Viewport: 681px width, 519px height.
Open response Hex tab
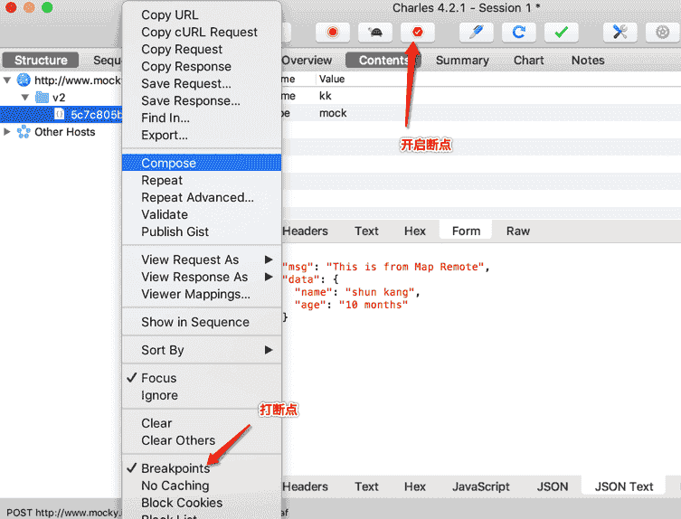415,486
